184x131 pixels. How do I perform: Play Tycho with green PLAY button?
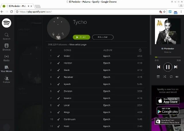point(81,37)
